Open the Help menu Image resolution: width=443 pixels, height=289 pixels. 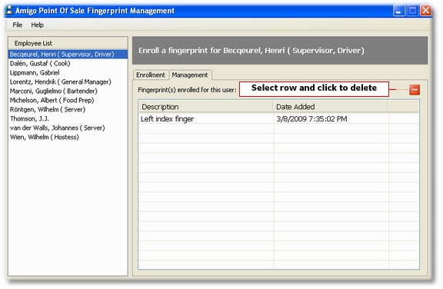37,25
